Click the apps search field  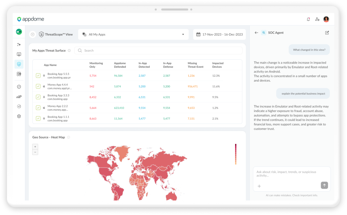pyautogui.click(x=158, y=51)
